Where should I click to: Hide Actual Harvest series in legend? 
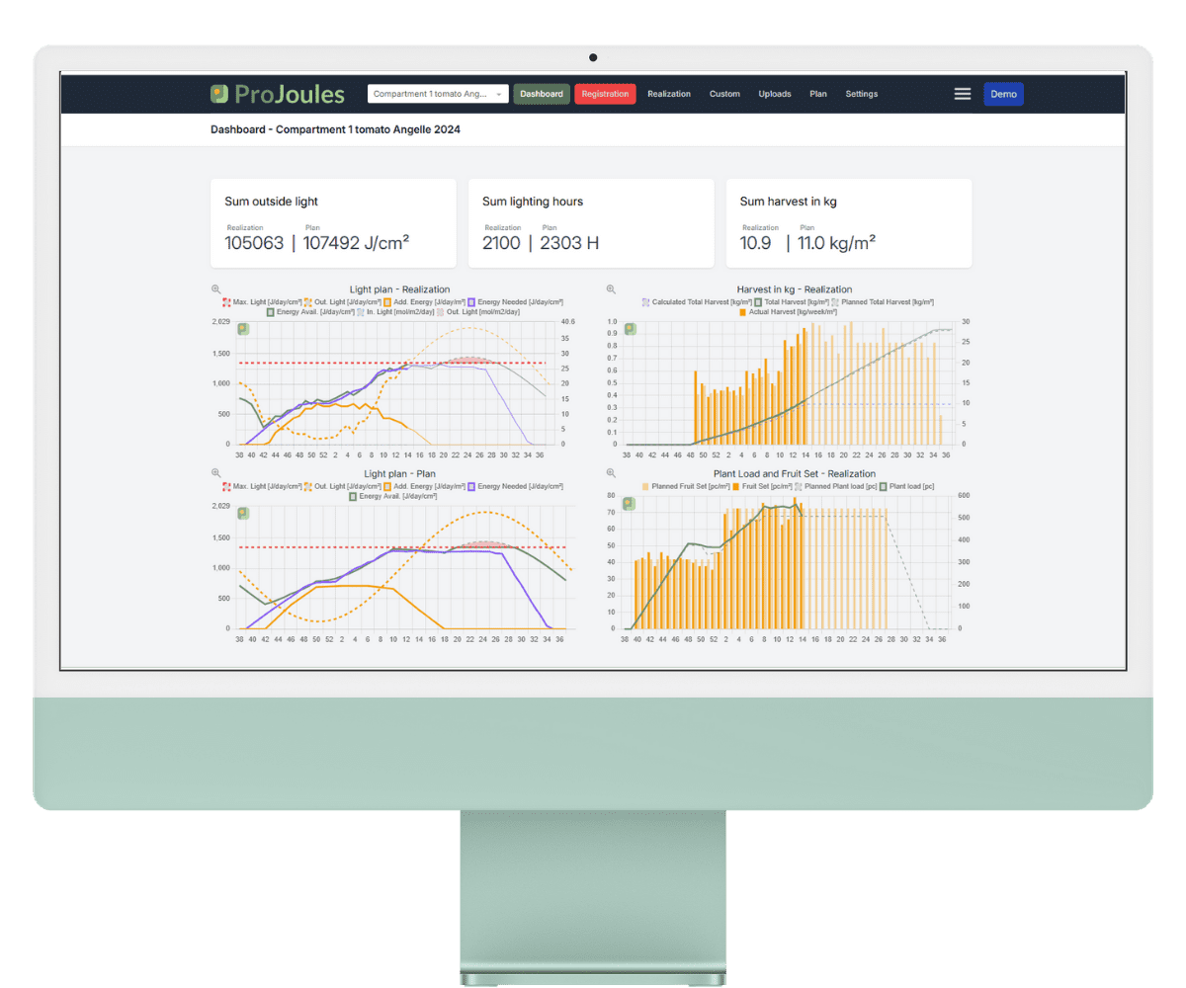coord(787,311)
